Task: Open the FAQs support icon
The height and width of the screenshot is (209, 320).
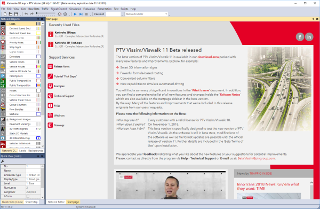Action: point(50,106)
